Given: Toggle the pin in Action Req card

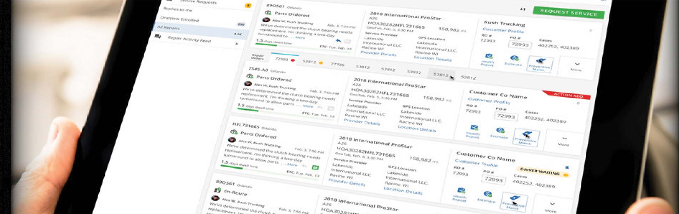Looking at the screenshot, I should (578, 103).
